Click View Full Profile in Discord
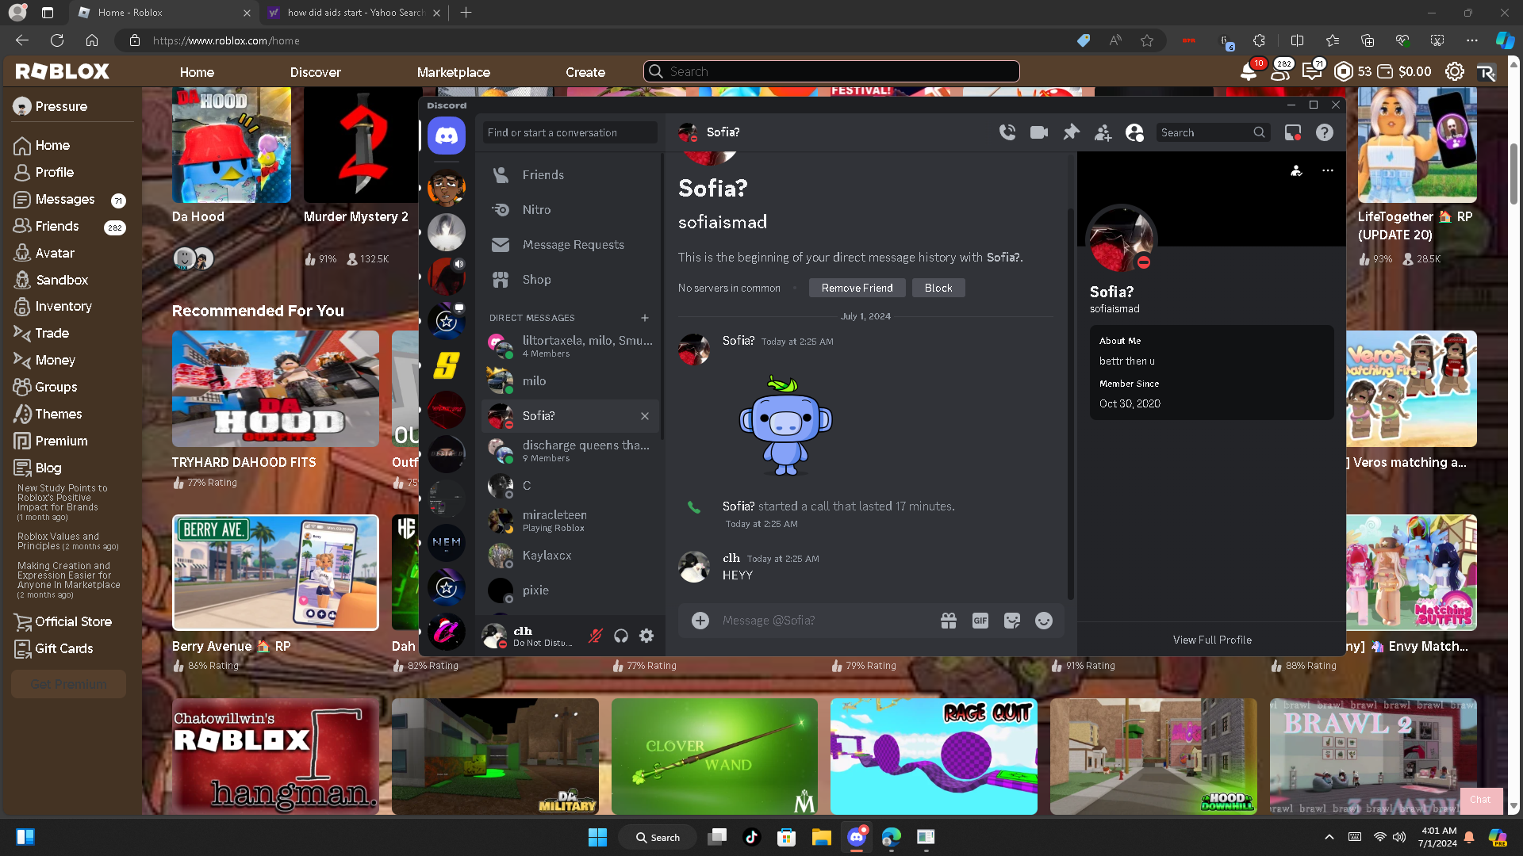Viewport: 1523px width, 856px height. tap(1212, 640)
